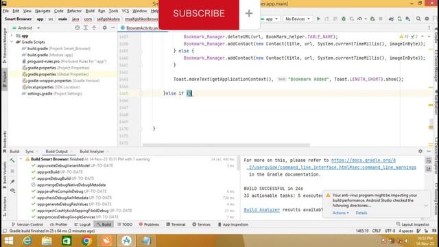Collapse Build Smart Browser result node

click(x=21, y=159)
